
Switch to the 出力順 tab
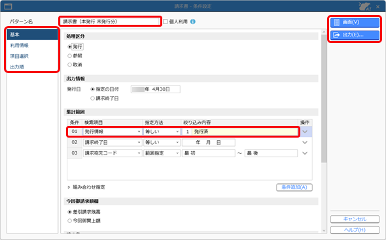[x=32, y=67]
